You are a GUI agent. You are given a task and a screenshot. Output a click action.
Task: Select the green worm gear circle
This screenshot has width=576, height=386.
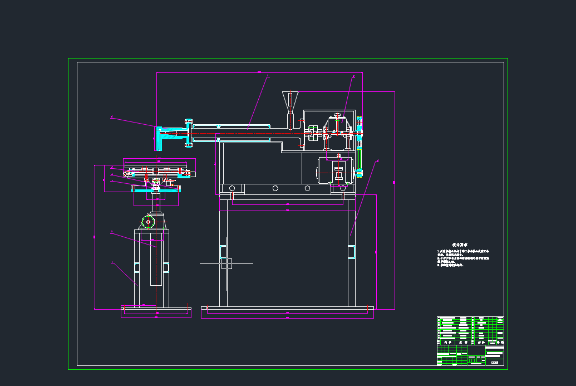pyautogui.click(x=149, y=222)
